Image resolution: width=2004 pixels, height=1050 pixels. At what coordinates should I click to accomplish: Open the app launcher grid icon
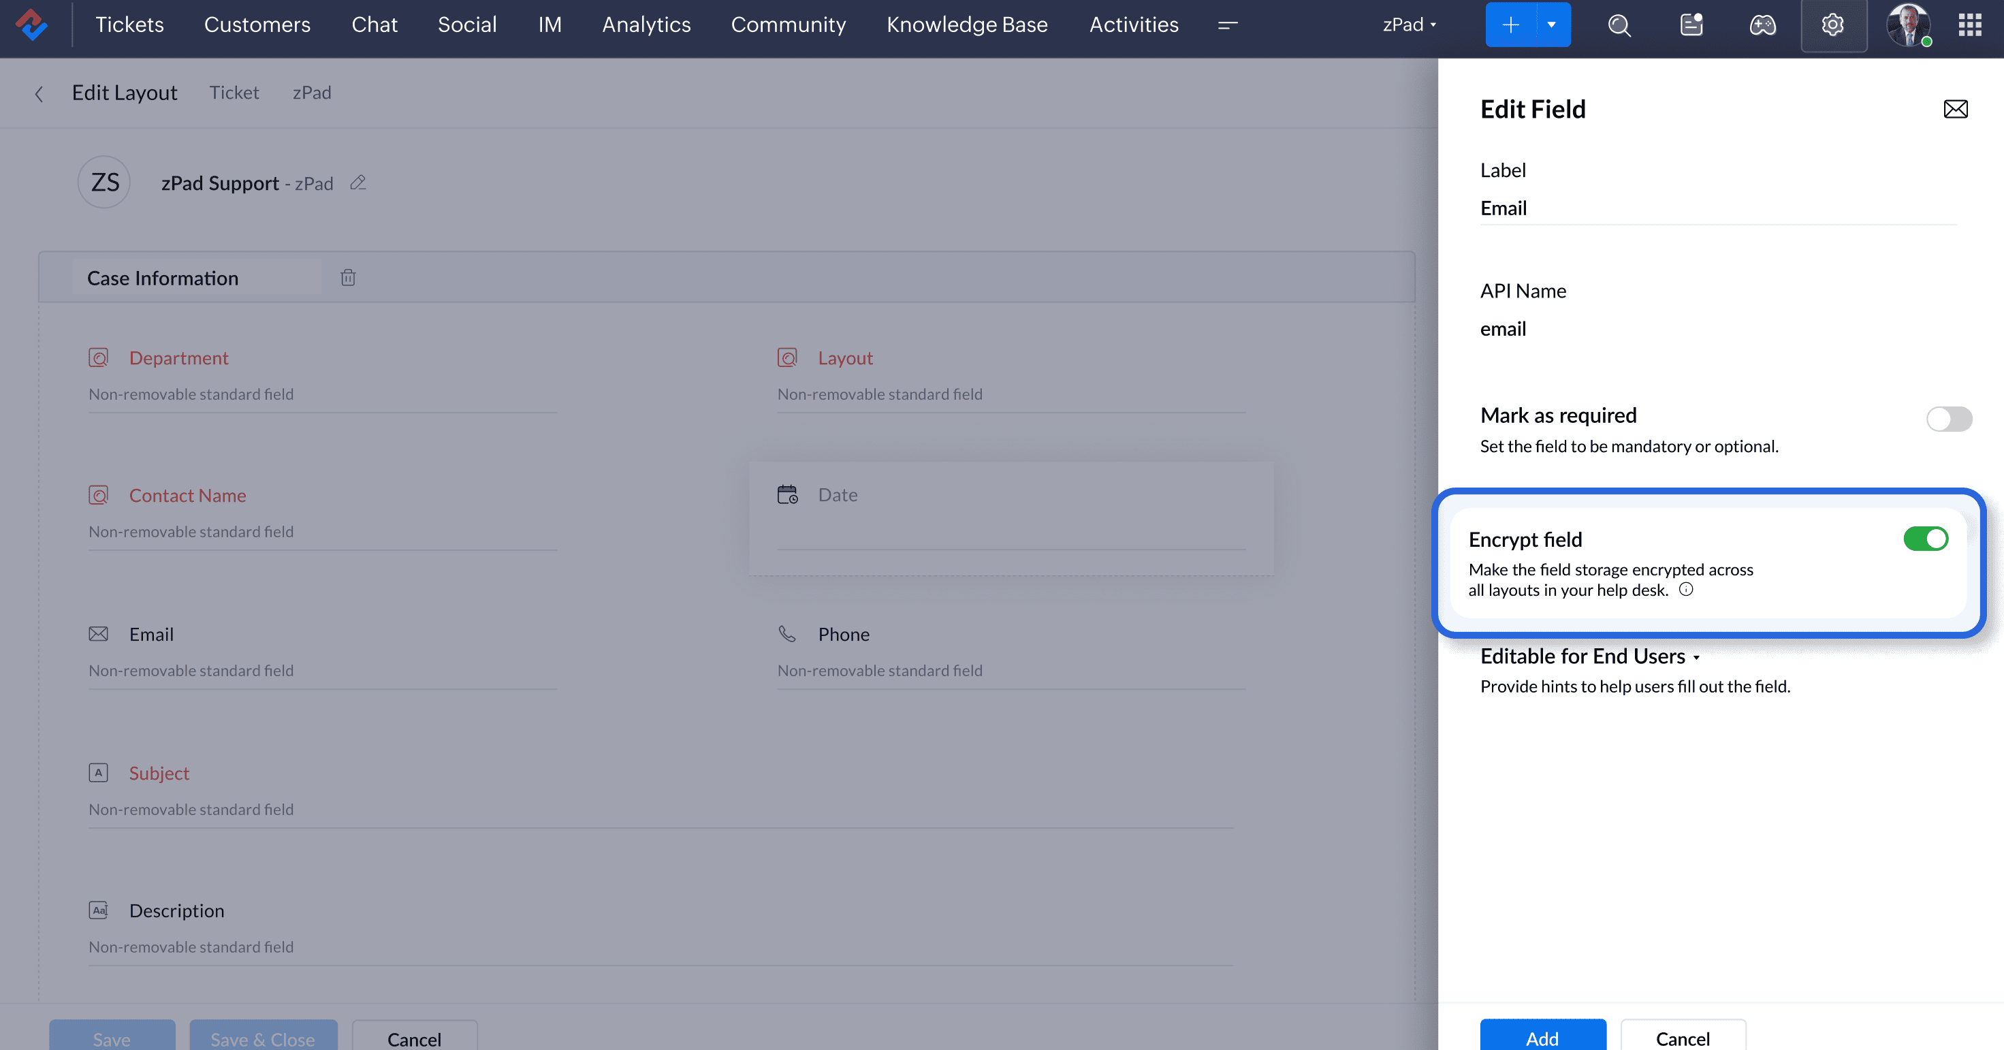tap(1969, 25)
